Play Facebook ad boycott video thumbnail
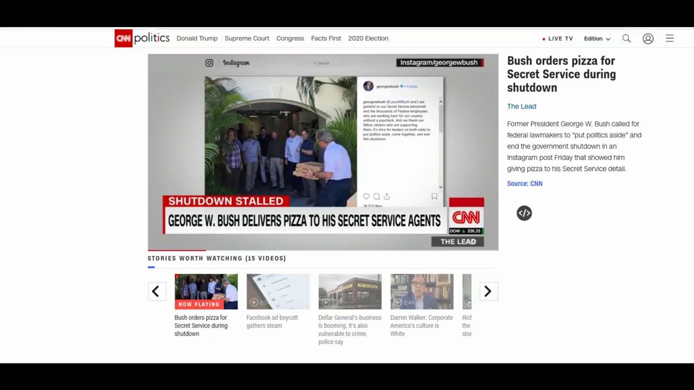Screen dimensions: 694x390 tap(278, 291)
